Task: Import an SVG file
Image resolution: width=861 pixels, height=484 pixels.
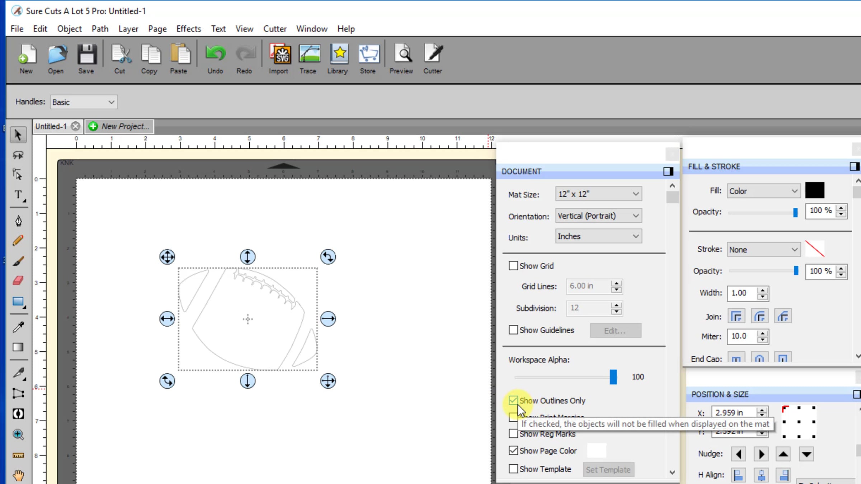Action: (x=279, y=59)
